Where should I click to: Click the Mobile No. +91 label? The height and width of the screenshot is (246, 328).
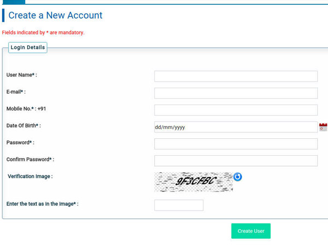pos(26,109)
